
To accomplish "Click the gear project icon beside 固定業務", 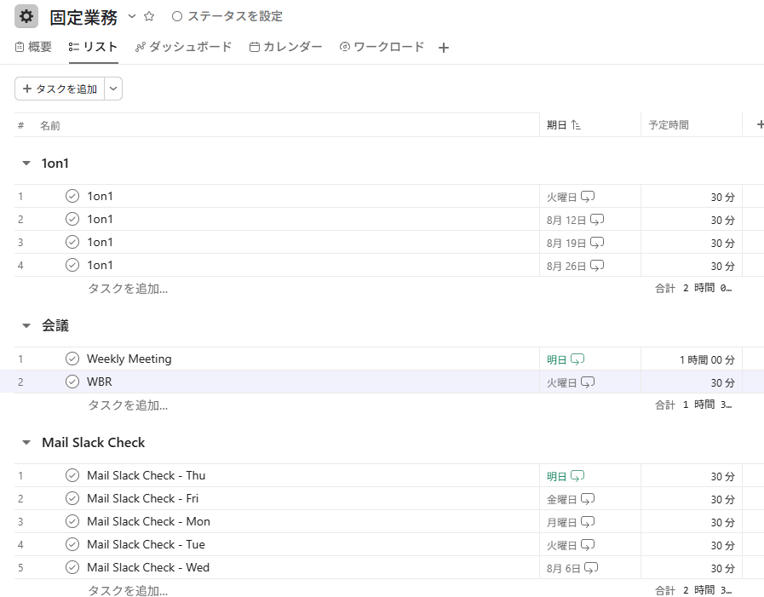I will point(26,16).
